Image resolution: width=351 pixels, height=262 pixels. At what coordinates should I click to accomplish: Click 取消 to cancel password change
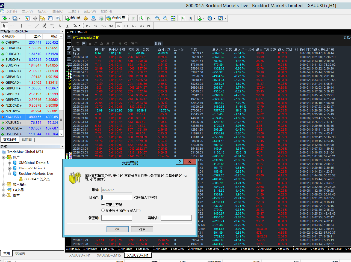(142, 229)
